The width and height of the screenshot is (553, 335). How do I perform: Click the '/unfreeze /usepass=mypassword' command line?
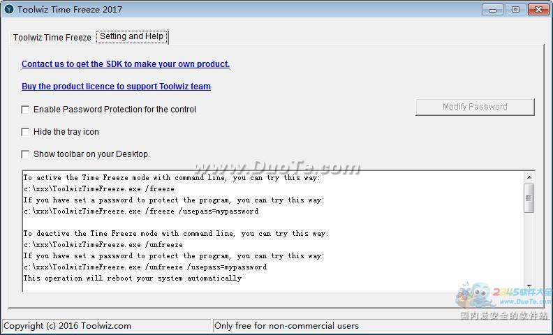click(145, 267)
